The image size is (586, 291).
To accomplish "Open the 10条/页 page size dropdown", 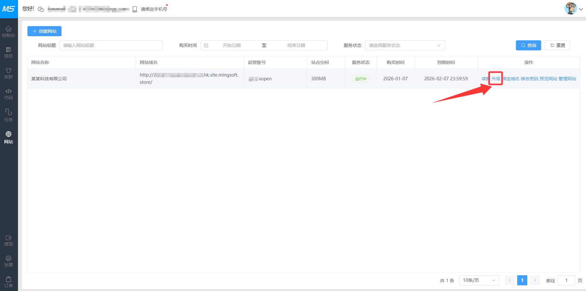I will pos(479,280).
